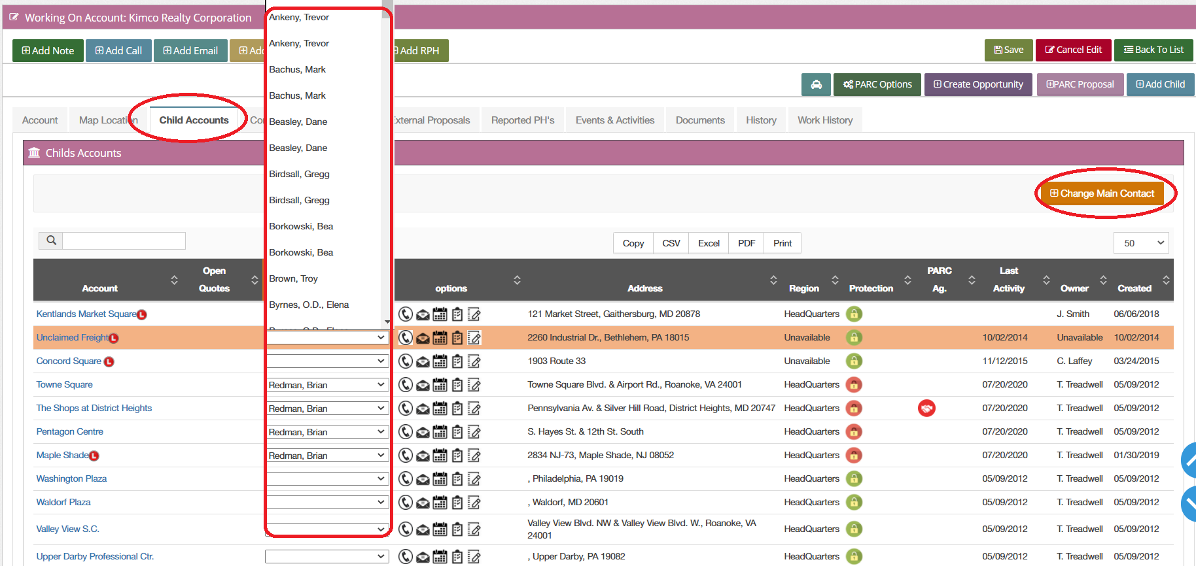Viewport: 1196px width, 566px height.
Task: Click the red lock icon for Towne Square
Action: click(854, 384)
